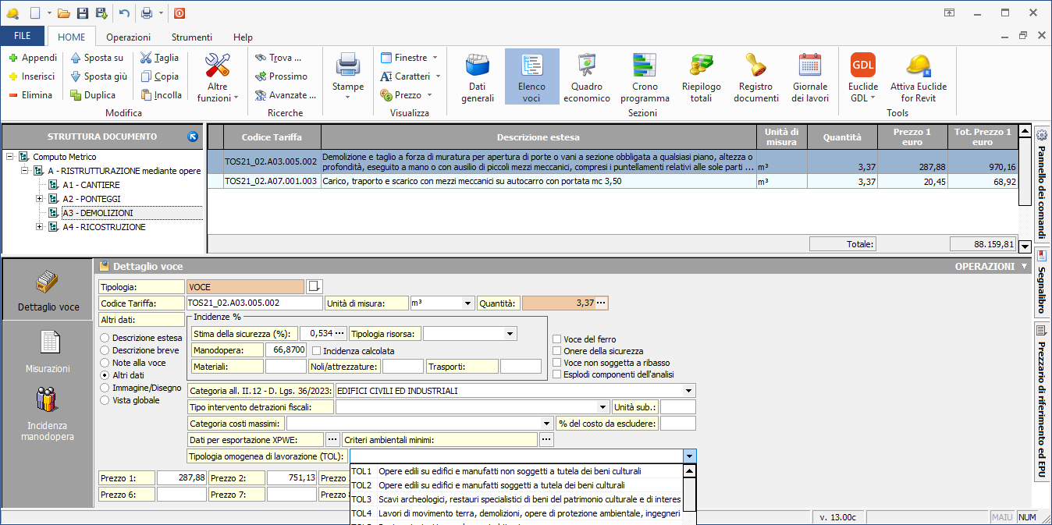The width and height of the screenshot is (1052, 525).
Task: Open the Unità di misura dropdown
Action: coord(468,303)
